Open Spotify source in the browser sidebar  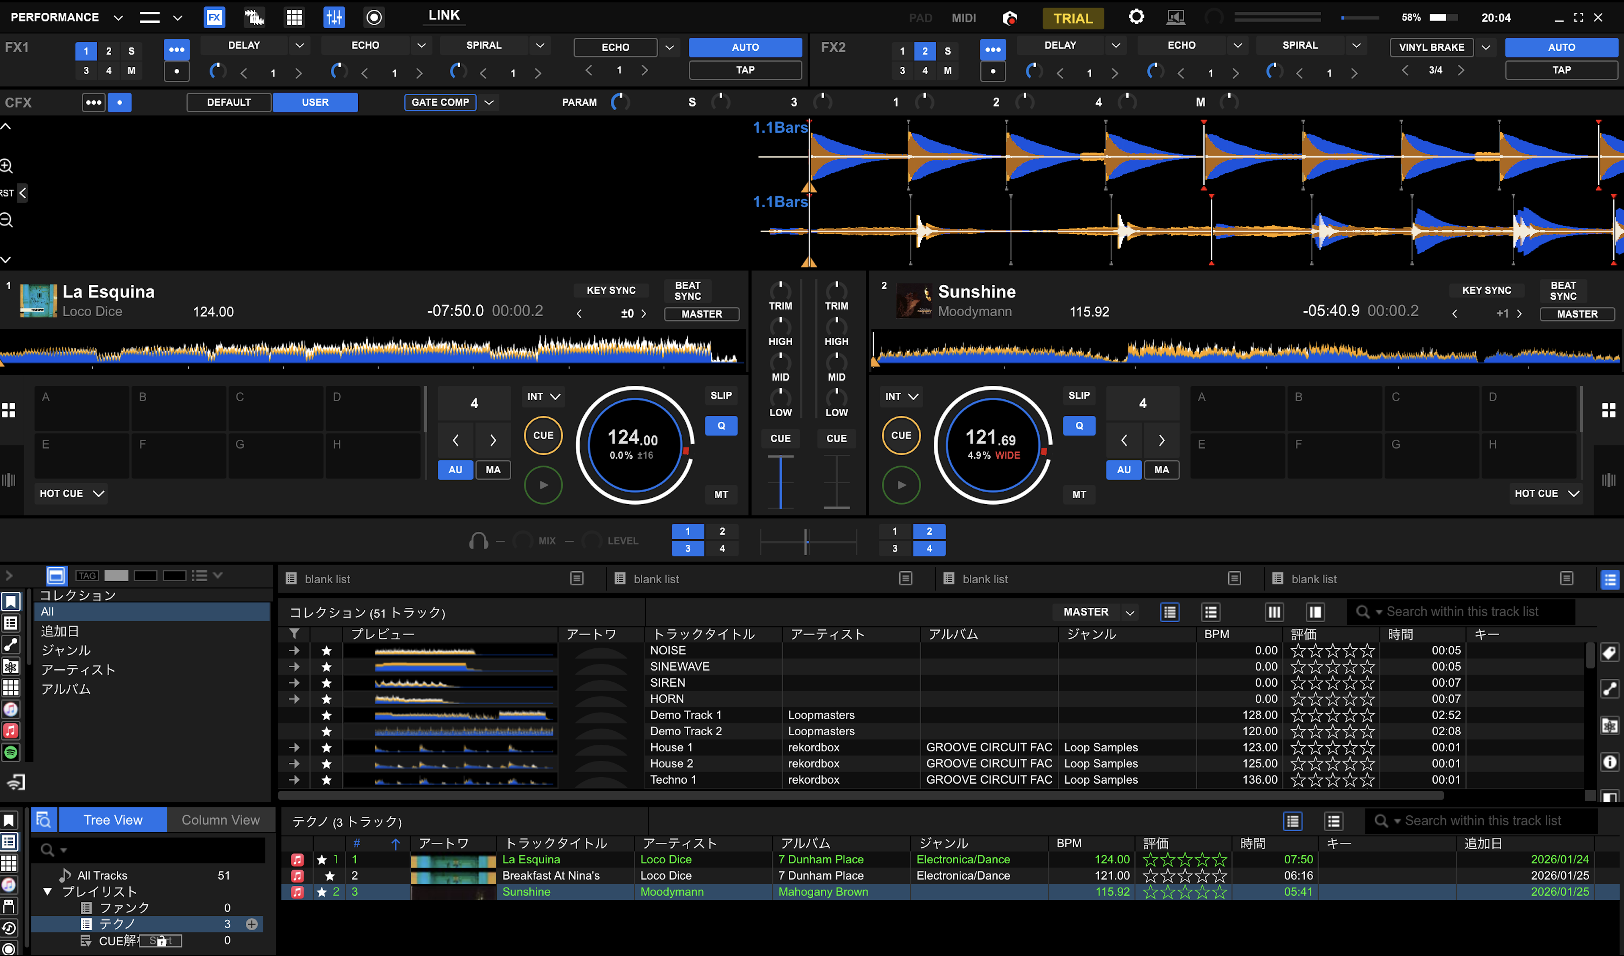coord(11,752)
